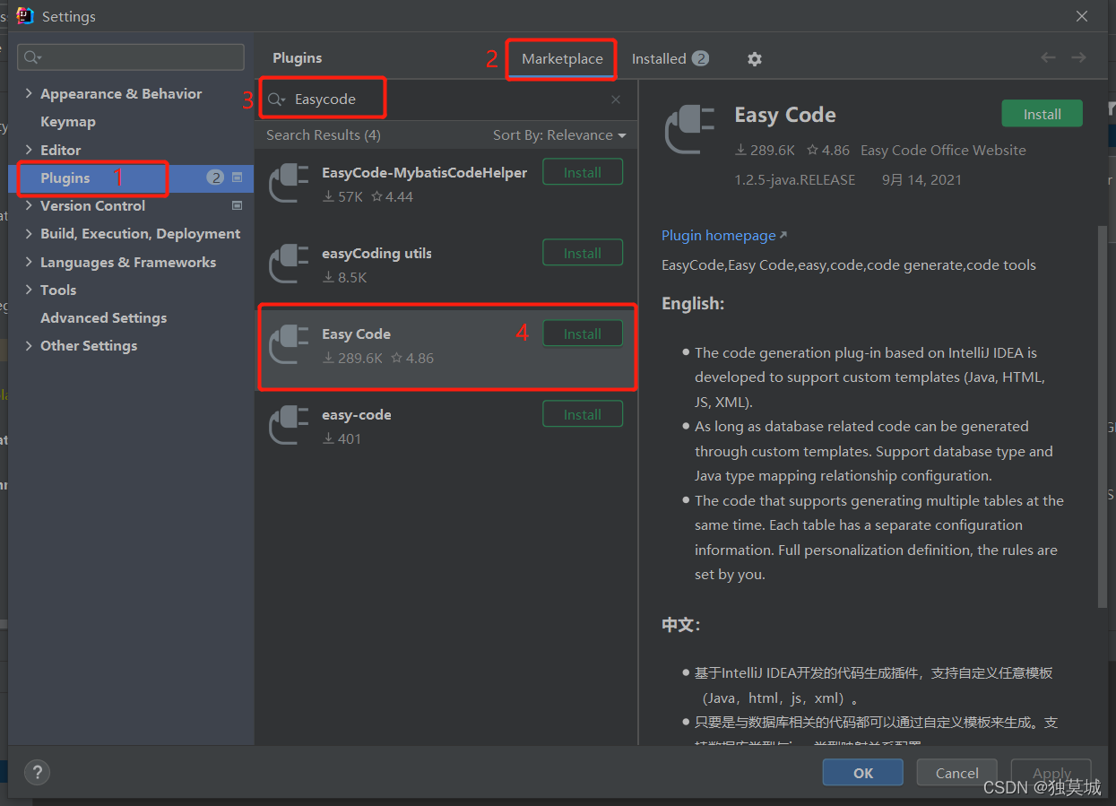Click the plugin description scrollbar
The height and width of the screenshot is (806, 1116).
(x=1103, y=417)
